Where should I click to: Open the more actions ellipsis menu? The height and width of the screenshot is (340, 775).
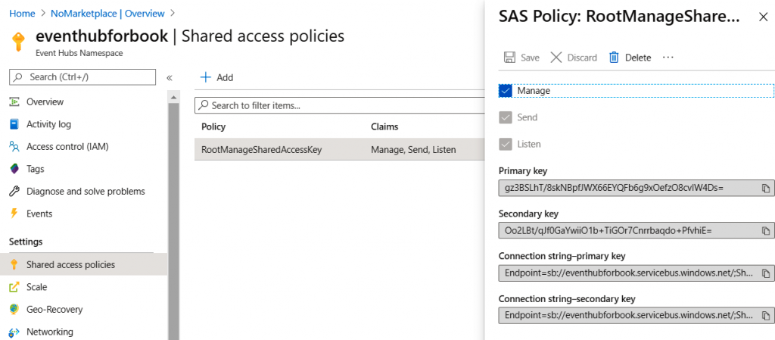click(x=668, y=58)
